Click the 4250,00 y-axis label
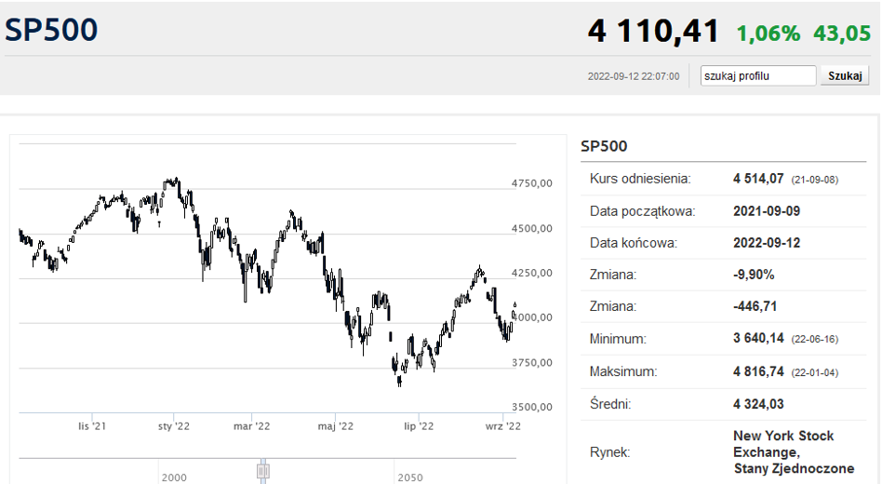Image resolution: width=882 pixels, height=484 pixels. (531, 273)
